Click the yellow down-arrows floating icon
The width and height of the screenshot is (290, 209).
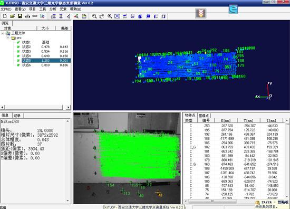click(x=201, y=13)
